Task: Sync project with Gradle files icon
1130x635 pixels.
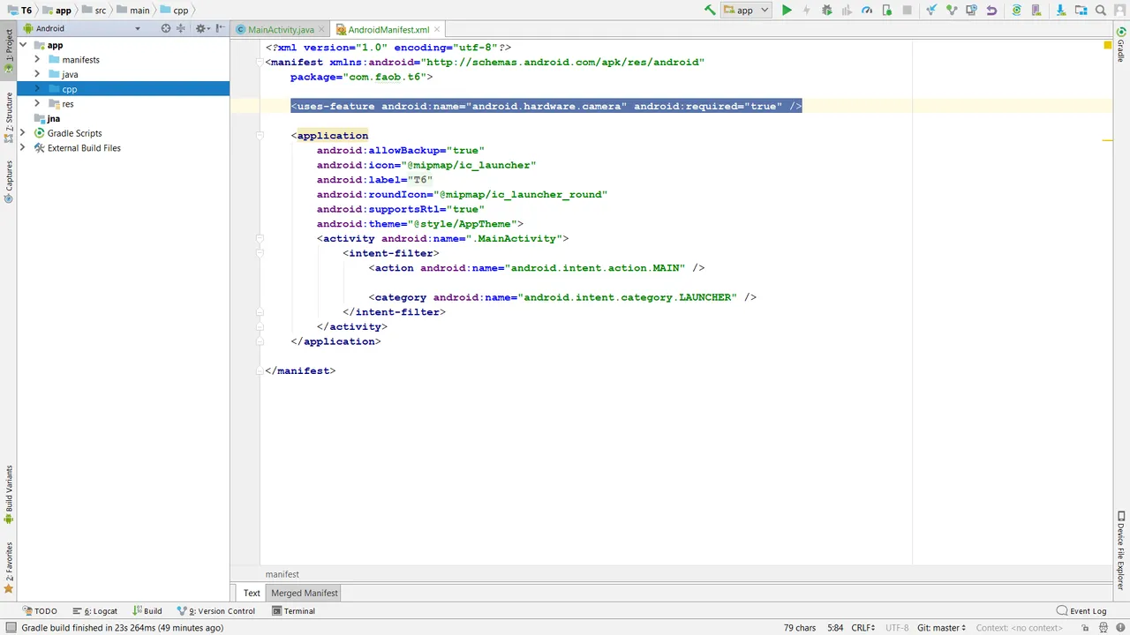Action: (x=1016, y=11)
